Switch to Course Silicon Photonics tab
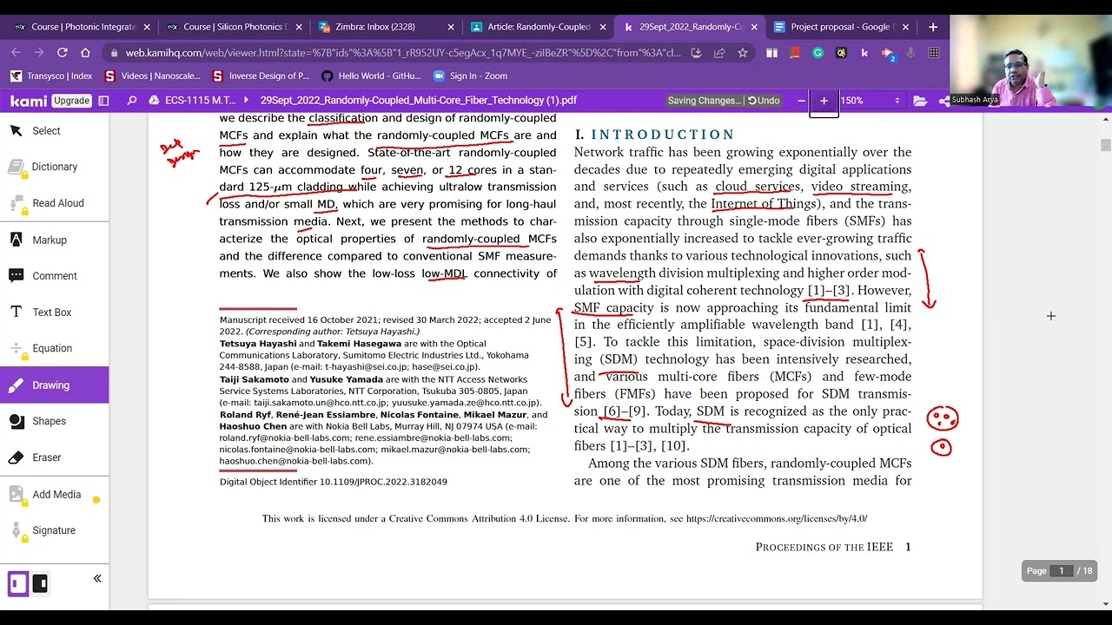 point(235,27)
